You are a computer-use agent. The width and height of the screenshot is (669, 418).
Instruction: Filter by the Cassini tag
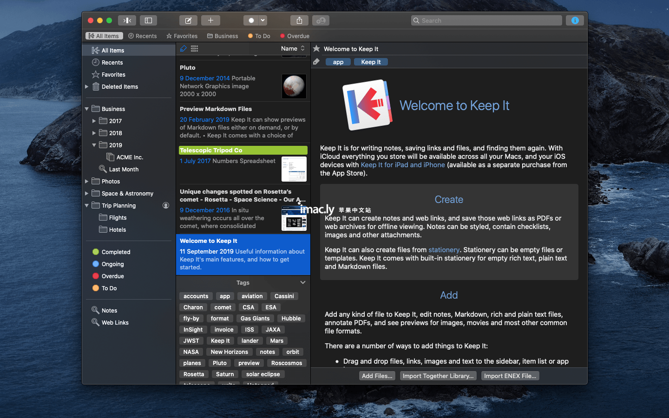[284, 296]
